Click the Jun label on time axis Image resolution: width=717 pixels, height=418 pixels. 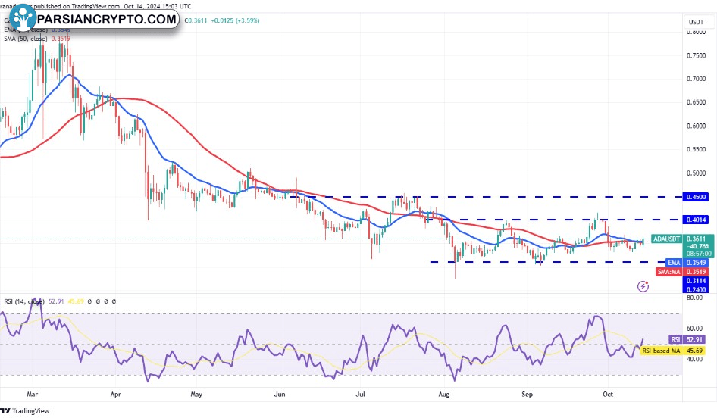coord(280,394)
